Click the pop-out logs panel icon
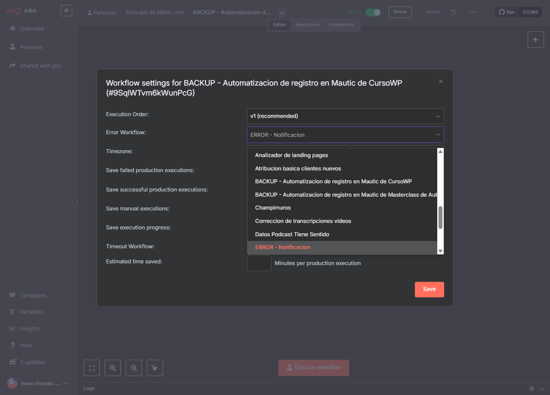 tap(532, 389)
